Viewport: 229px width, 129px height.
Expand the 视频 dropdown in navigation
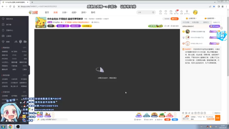(x=74, y=12)
